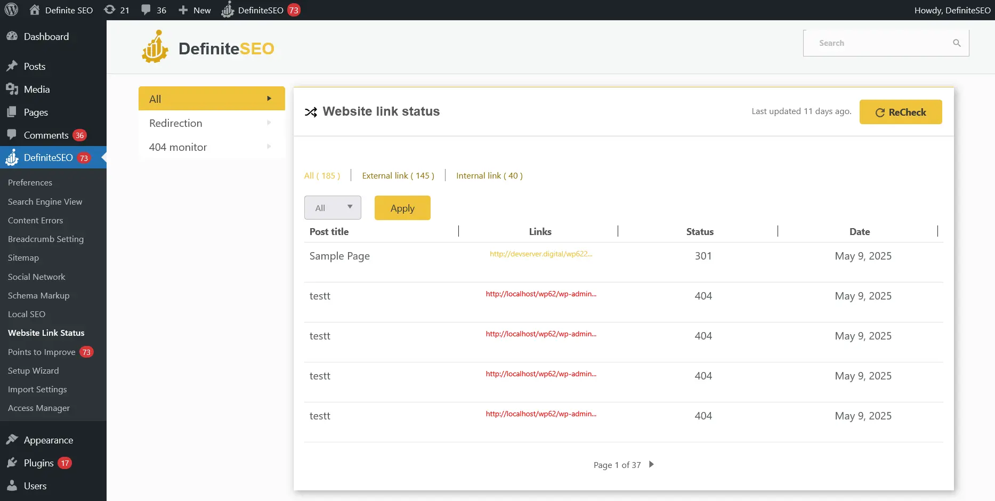Click the Post title column header

point(329,231)
